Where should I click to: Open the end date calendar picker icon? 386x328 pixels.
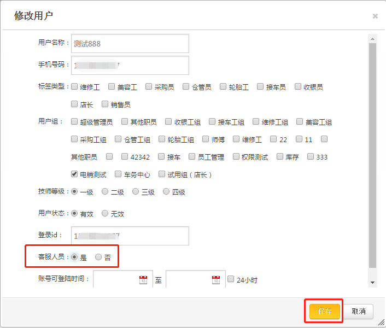pos(215,280)
